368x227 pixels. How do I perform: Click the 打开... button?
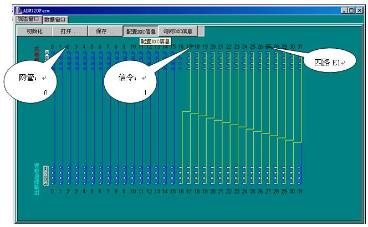coord(70,31)
